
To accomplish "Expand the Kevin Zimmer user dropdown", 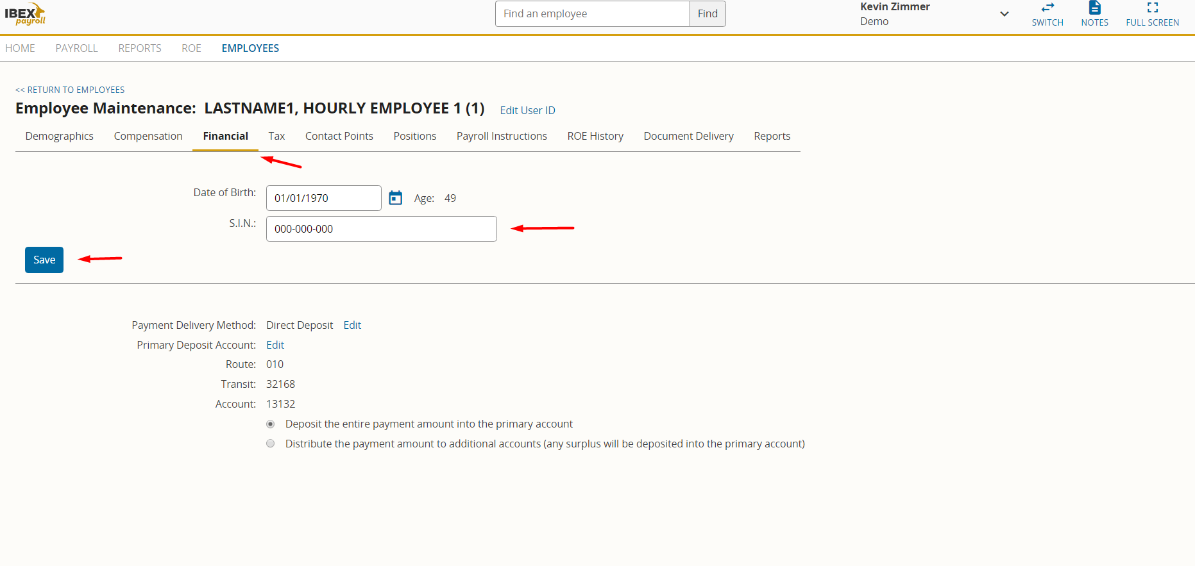I will tap(1004, 14).
